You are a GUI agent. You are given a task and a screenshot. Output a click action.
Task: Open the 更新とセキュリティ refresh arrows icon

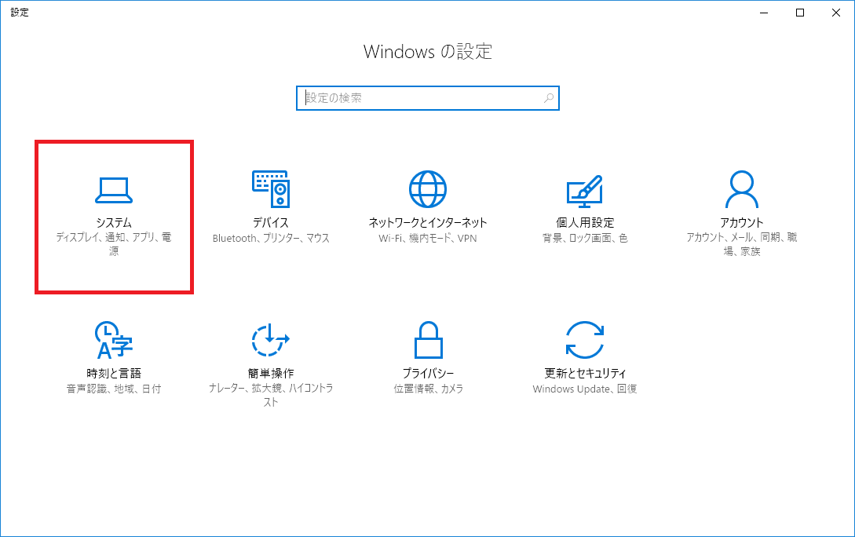[585, 340]
